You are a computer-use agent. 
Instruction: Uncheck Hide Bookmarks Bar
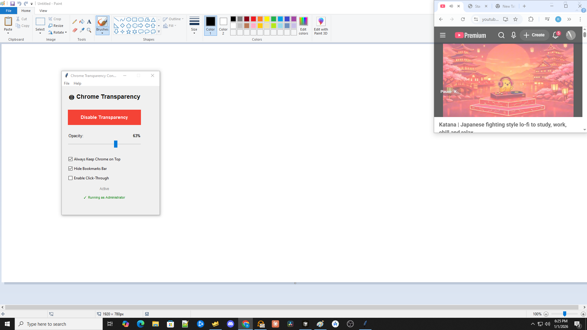[x=70, y=168]
